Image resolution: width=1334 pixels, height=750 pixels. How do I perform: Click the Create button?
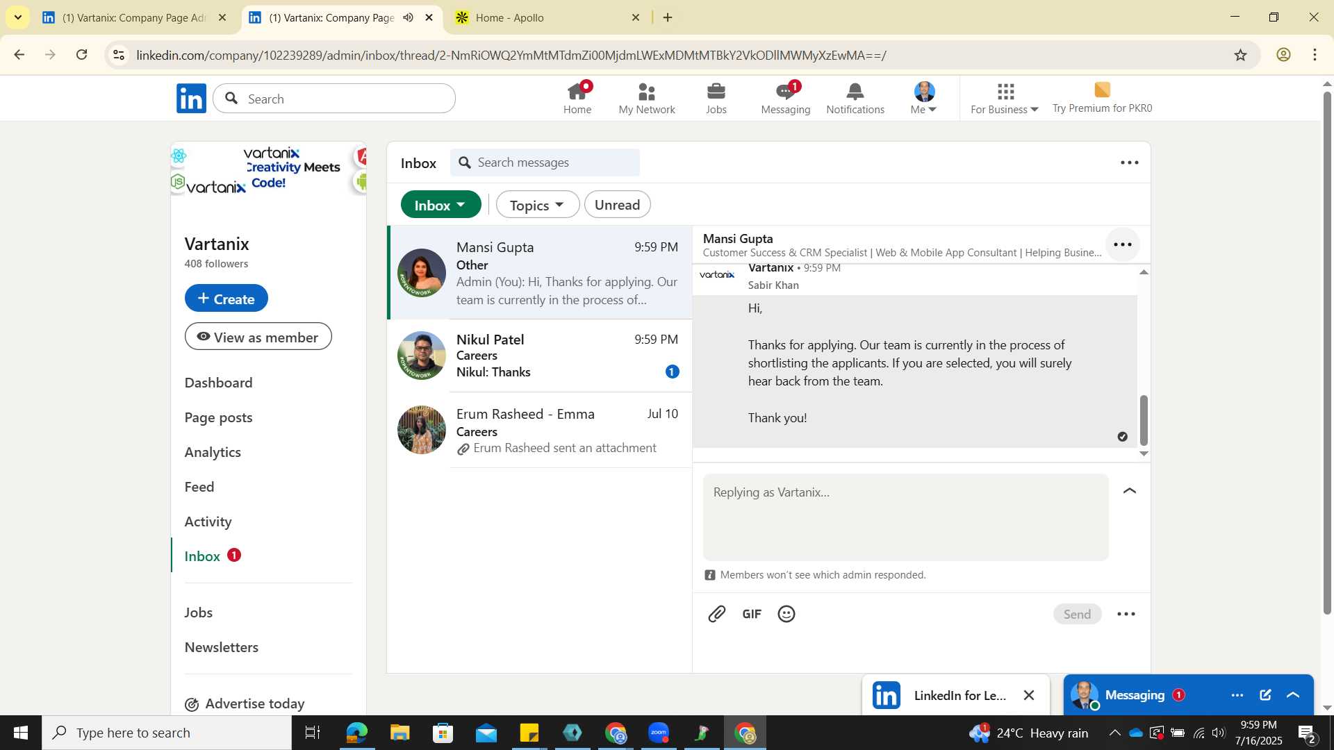tap(227, 299)
